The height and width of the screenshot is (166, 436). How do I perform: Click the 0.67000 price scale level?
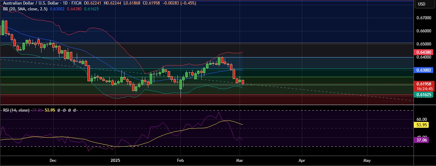[x=424, y=18]
